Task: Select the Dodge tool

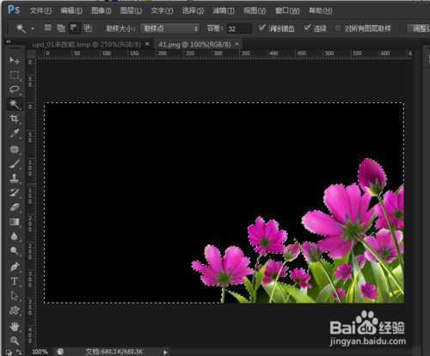Action: coord(15,250)
